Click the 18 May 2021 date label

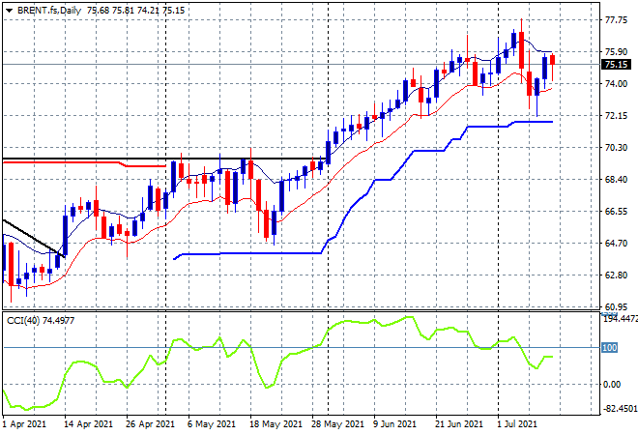[x=275, y=424]
